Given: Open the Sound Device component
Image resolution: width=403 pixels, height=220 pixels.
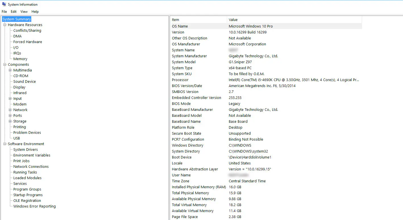Looking at the screenshot, I should click(x=24, y=81).
